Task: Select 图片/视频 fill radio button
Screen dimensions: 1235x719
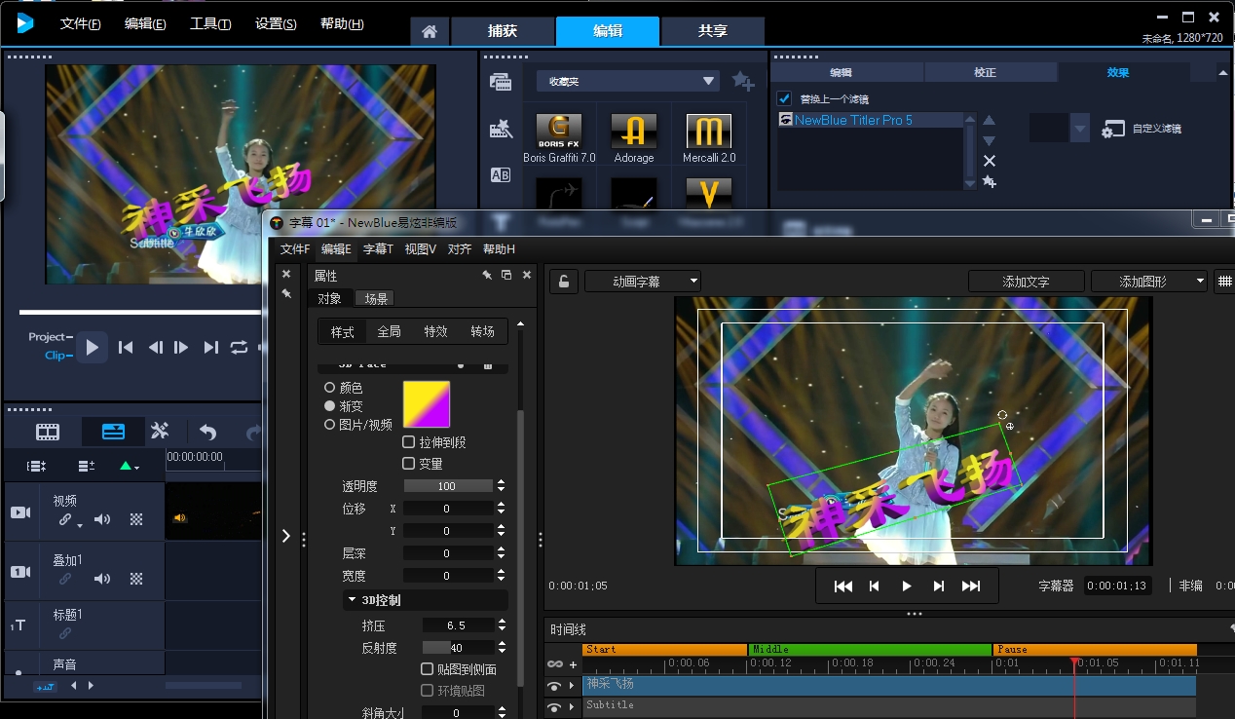Action: click(x=329, y=425)
